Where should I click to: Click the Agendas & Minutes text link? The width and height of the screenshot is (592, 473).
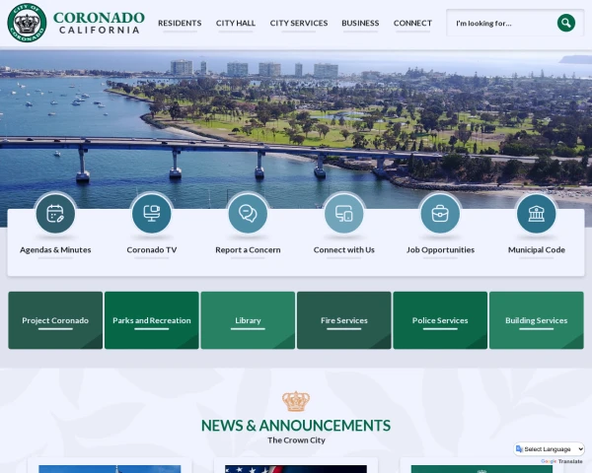tap(55, 249)
